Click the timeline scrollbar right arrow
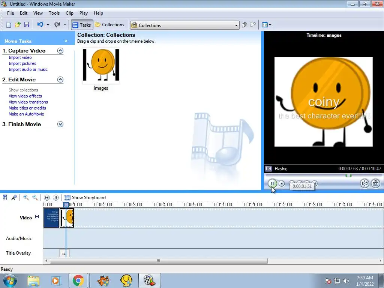 click(380, 261)
